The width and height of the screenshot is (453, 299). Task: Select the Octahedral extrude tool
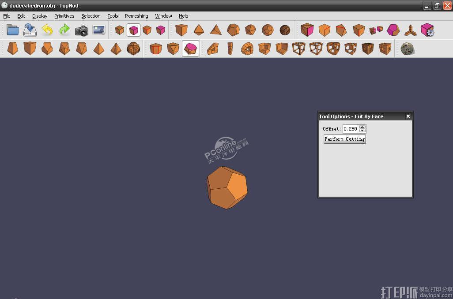pos(82,49)
